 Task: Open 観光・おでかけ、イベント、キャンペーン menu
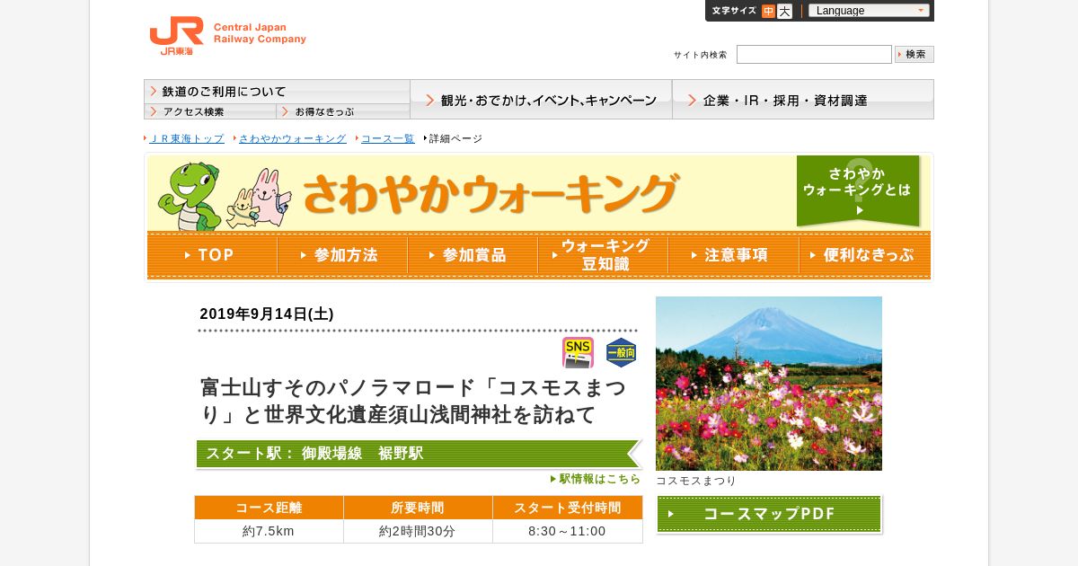541,100
